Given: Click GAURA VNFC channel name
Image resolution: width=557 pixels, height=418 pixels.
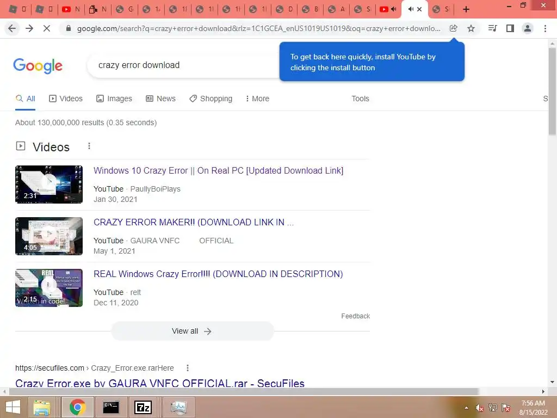Looking at the screenshot, I should (155, 241).
